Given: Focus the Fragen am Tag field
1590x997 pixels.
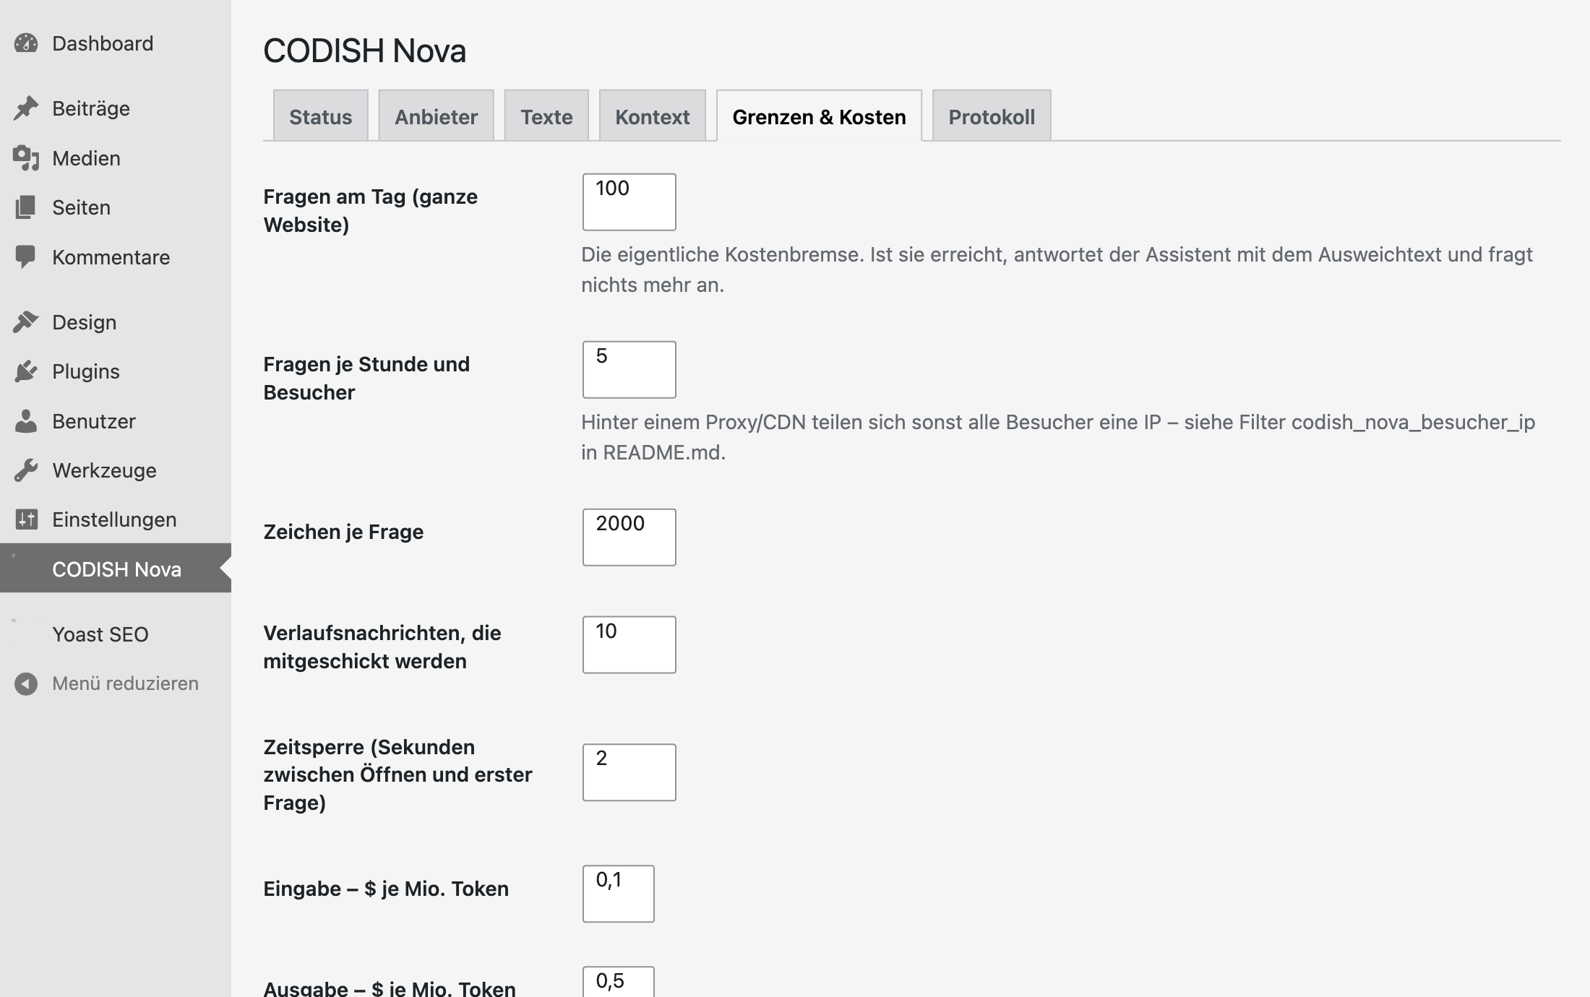Looking at the screenshot, I should pos(629,202).
